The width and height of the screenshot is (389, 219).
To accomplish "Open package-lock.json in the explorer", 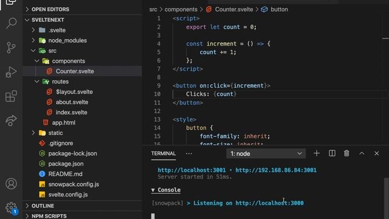I will (x=73, y=154).
